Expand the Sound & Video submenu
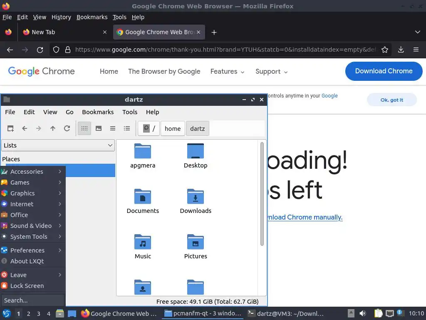The height and width of the screenshot is (320, 426). point(32,226)
